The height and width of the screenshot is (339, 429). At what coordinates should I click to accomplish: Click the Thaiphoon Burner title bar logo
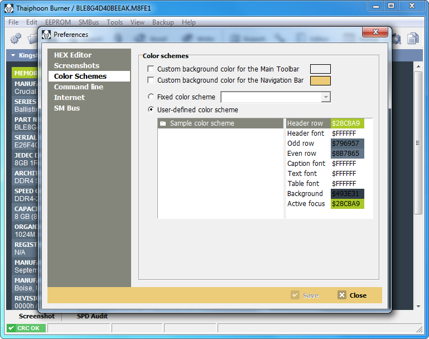click(9, 8)
